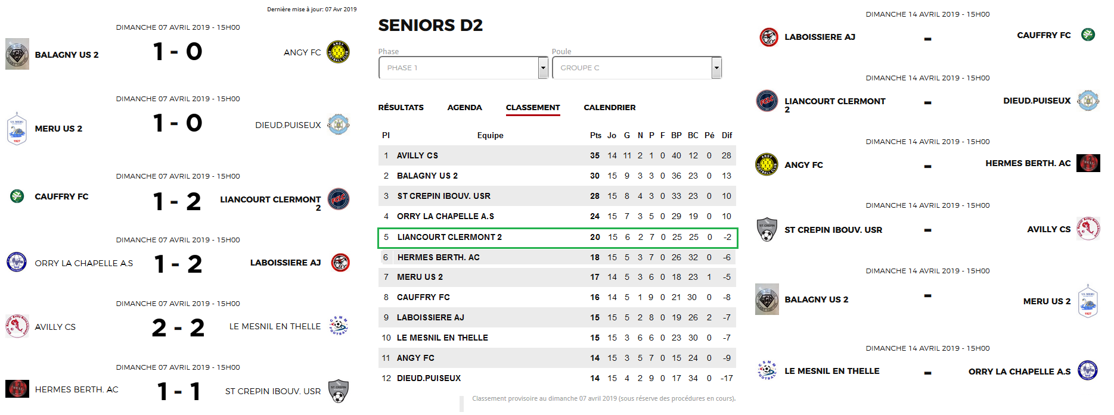Open the Phase dropdown arrow
The height and width of the screenshot is (415, 1114).
point(543,68)
